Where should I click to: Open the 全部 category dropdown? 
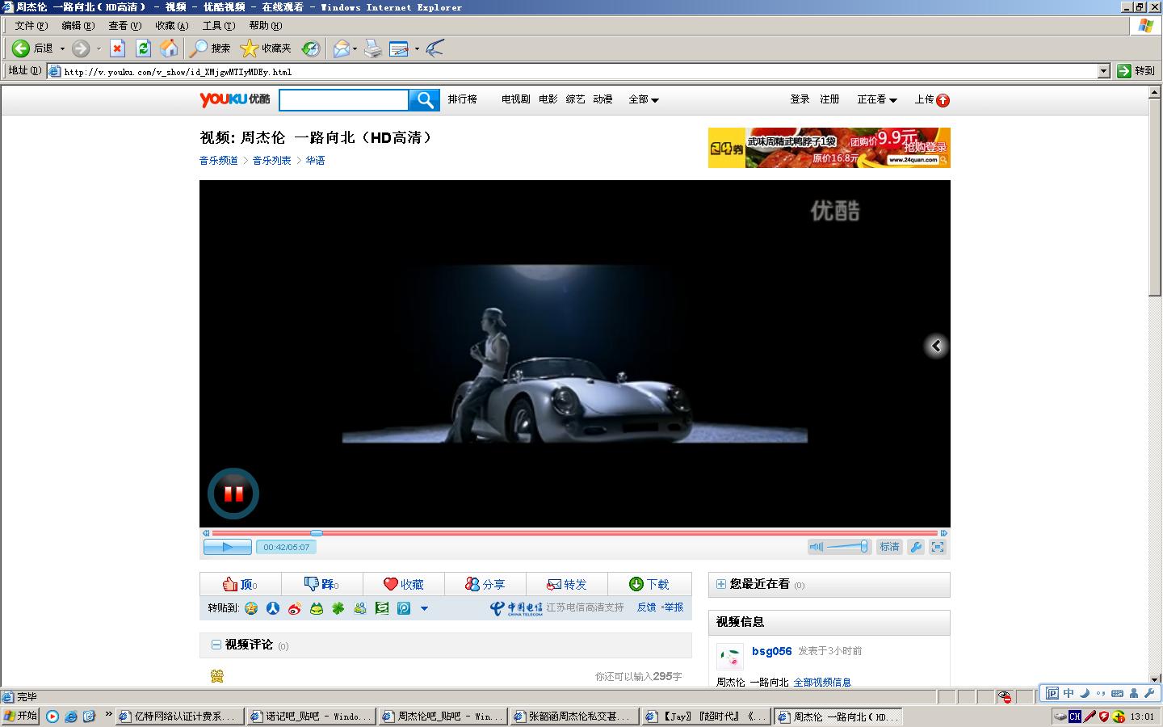click(x=644, y=100)
